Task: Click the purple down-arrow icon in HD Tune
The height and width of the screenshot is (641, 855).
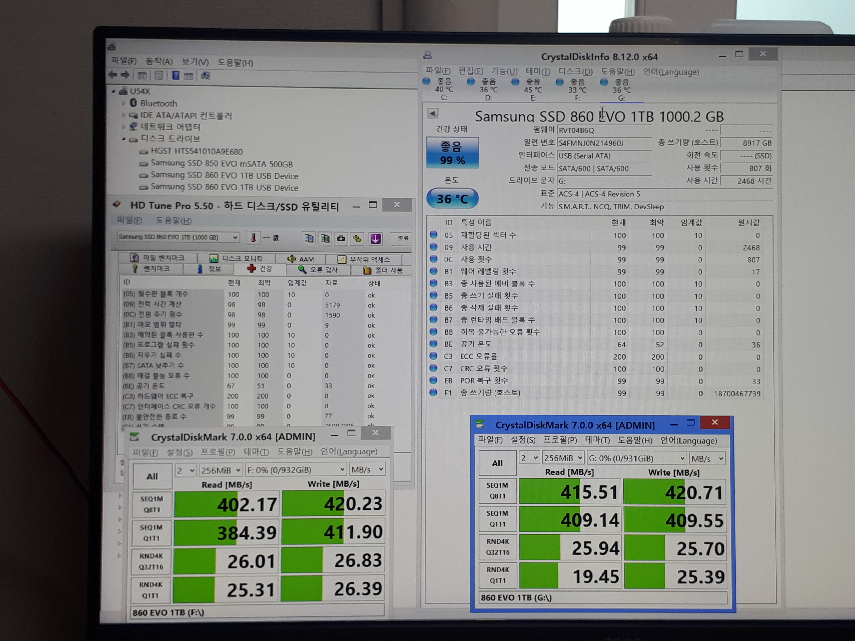Action: 375,239
